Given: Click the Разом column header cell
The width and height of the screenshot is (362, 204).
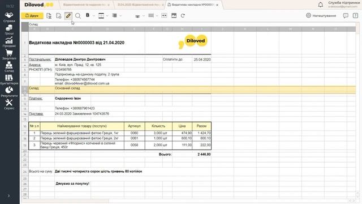Looking at the screenshot, I should click(201, 126).
